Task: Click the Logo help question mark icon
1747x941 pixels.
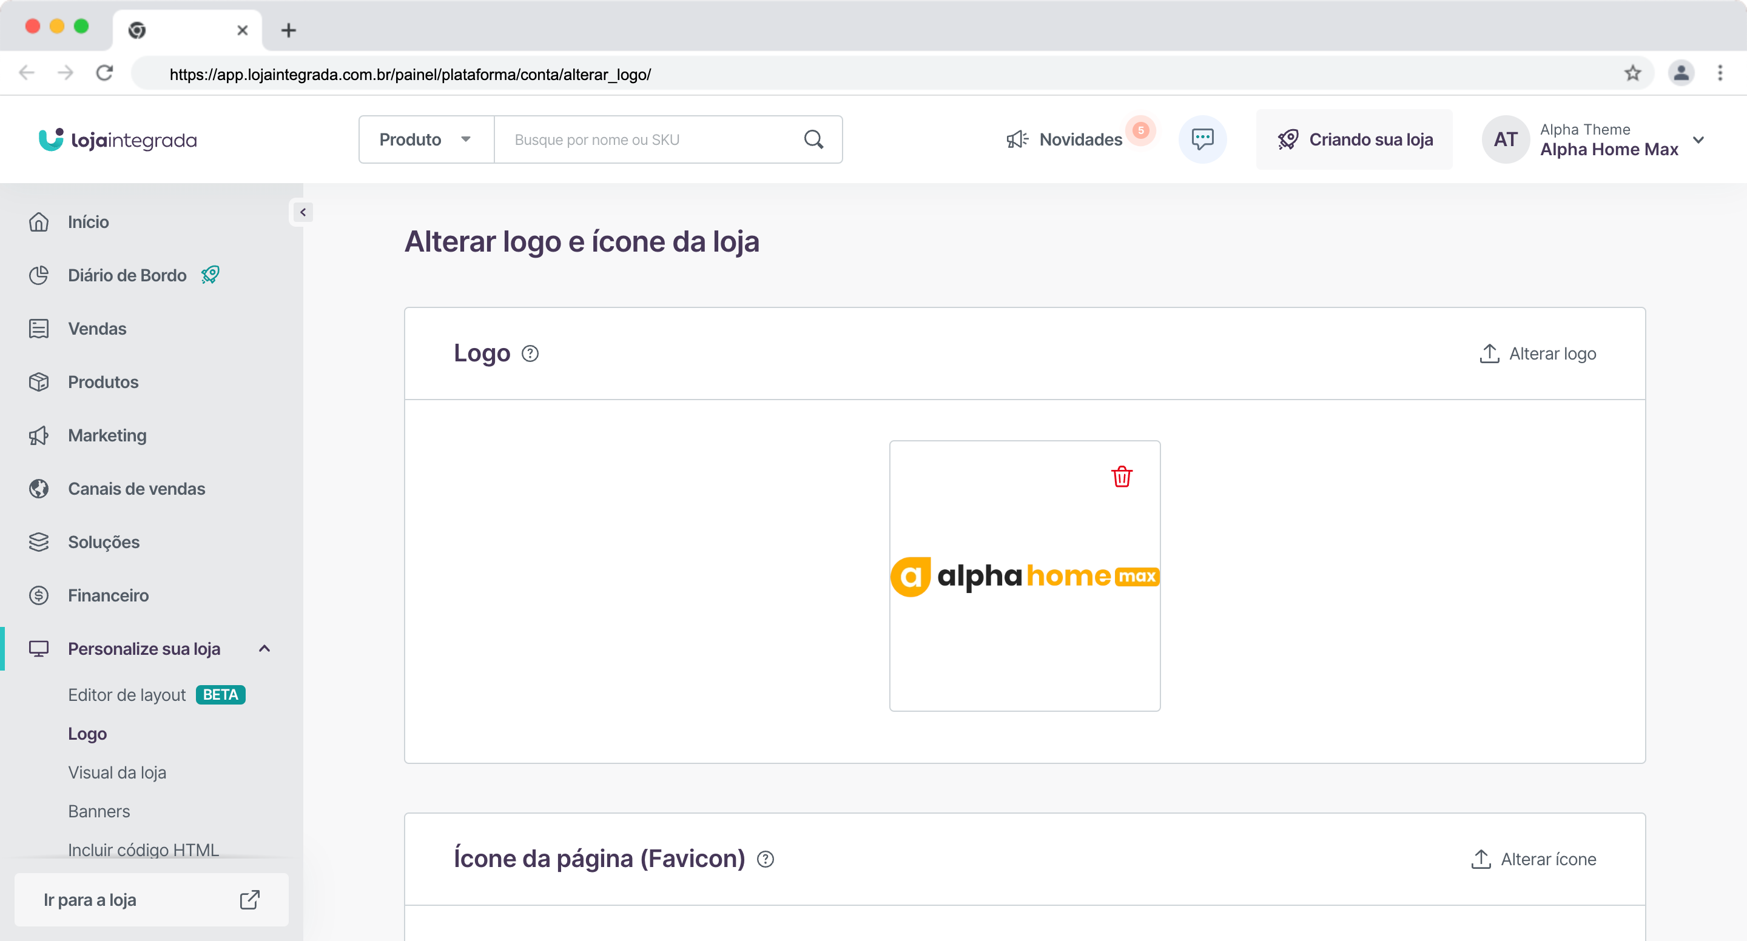Action: tap(530, 354)
